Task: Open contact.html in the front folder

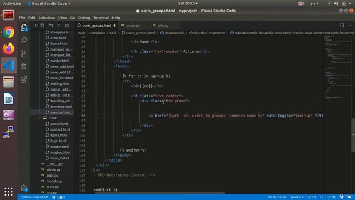Action: [x=60, y=129]
